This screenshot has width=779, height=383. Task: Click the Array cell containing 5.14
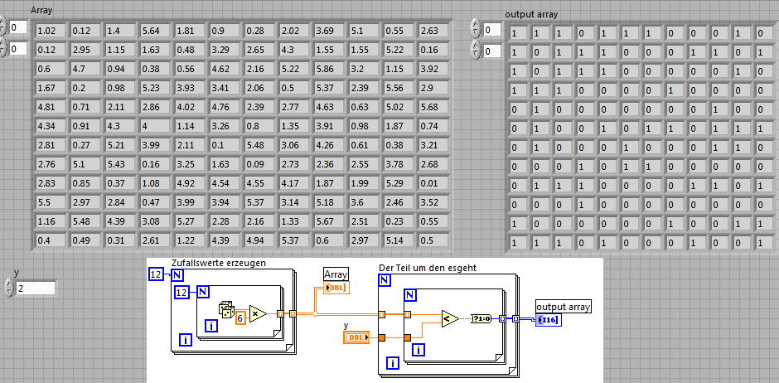(399, 241)
